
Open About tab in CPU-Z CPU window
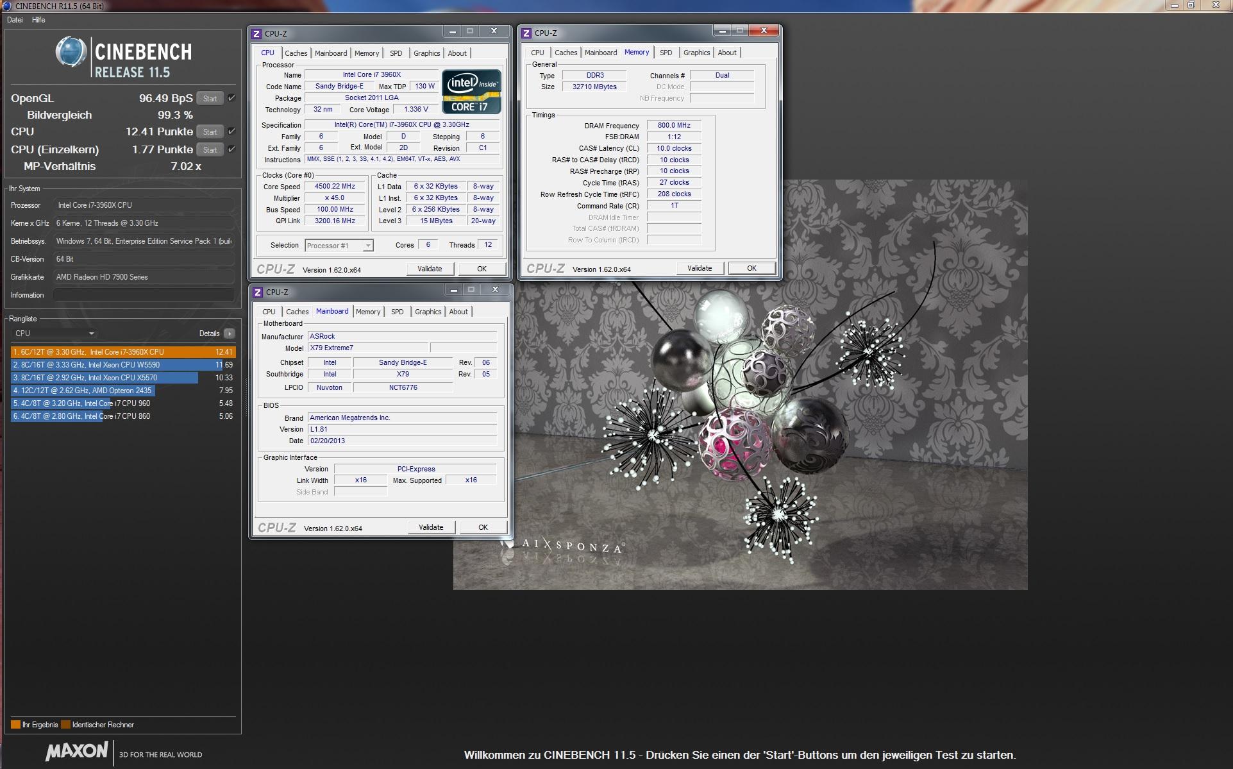pyautogui.click(x=457, y=53)
